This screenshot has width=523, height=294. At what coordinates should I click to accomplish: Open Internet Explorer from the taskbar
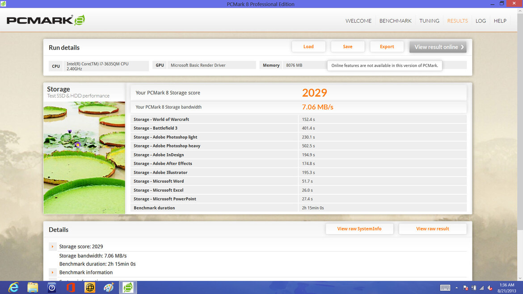click(x=14, y=287)
